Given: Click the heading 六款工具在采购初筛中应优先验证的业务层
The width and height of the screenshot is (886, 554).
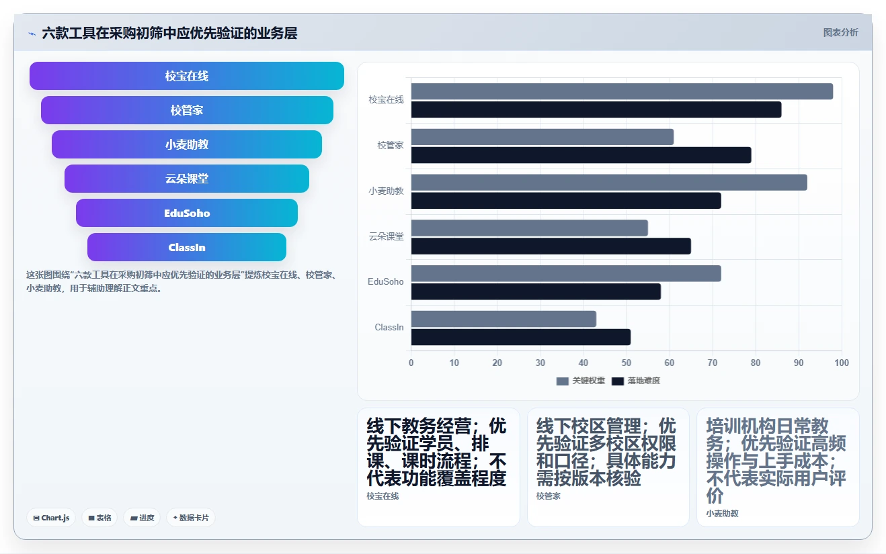Looking at the screenshot, I should click(169, 33).
